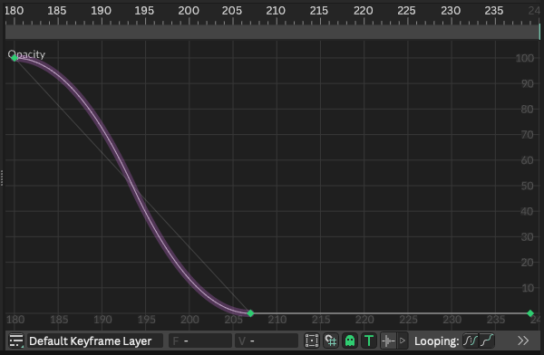The image size is (544, 355).
Task: Click the Looping label
Action: tap(436, 341)
